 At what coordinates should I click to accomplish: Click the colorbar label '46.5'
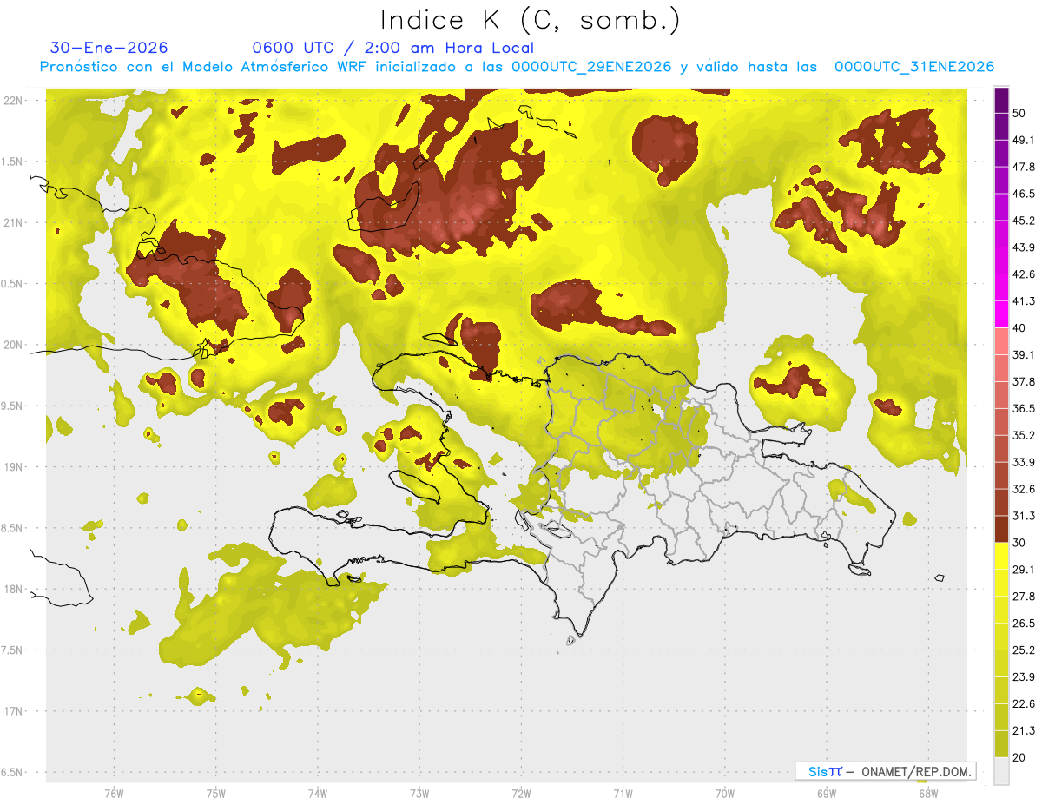1024,194
